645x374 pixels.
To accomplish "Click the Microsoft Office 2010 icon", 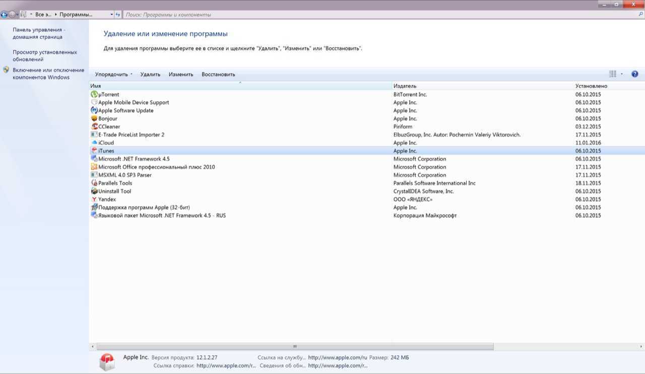I will click(94, 167).
